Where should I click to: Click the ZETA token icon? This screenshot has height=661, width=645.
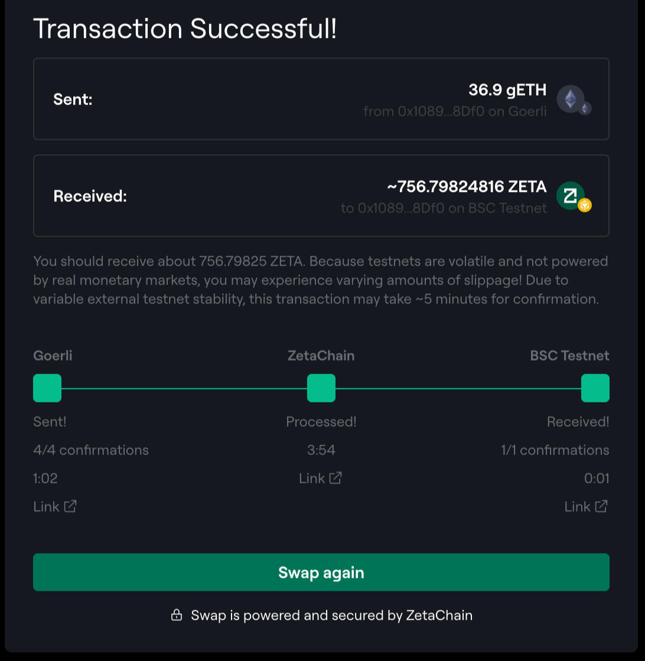click(571, 195)
